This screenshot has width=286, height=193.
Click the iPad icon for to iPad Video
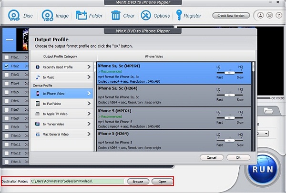[x=38, y=104]
